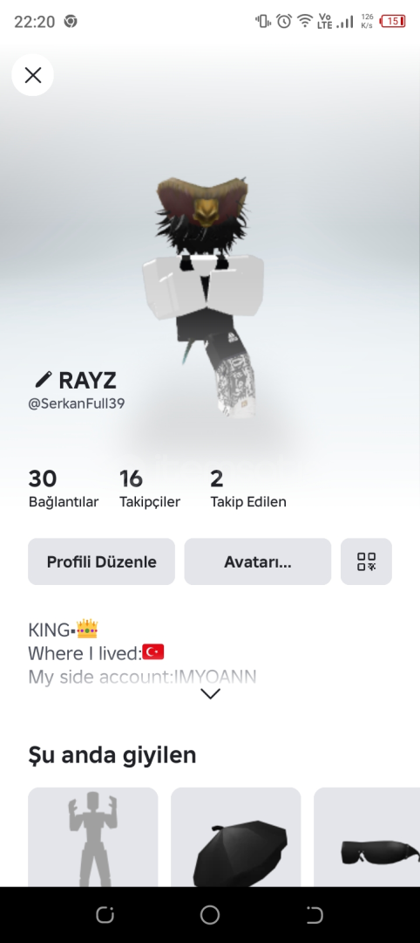Select the black beret hat item thumbnail
This screenshot has height=943, width=420.
[236, 836]
